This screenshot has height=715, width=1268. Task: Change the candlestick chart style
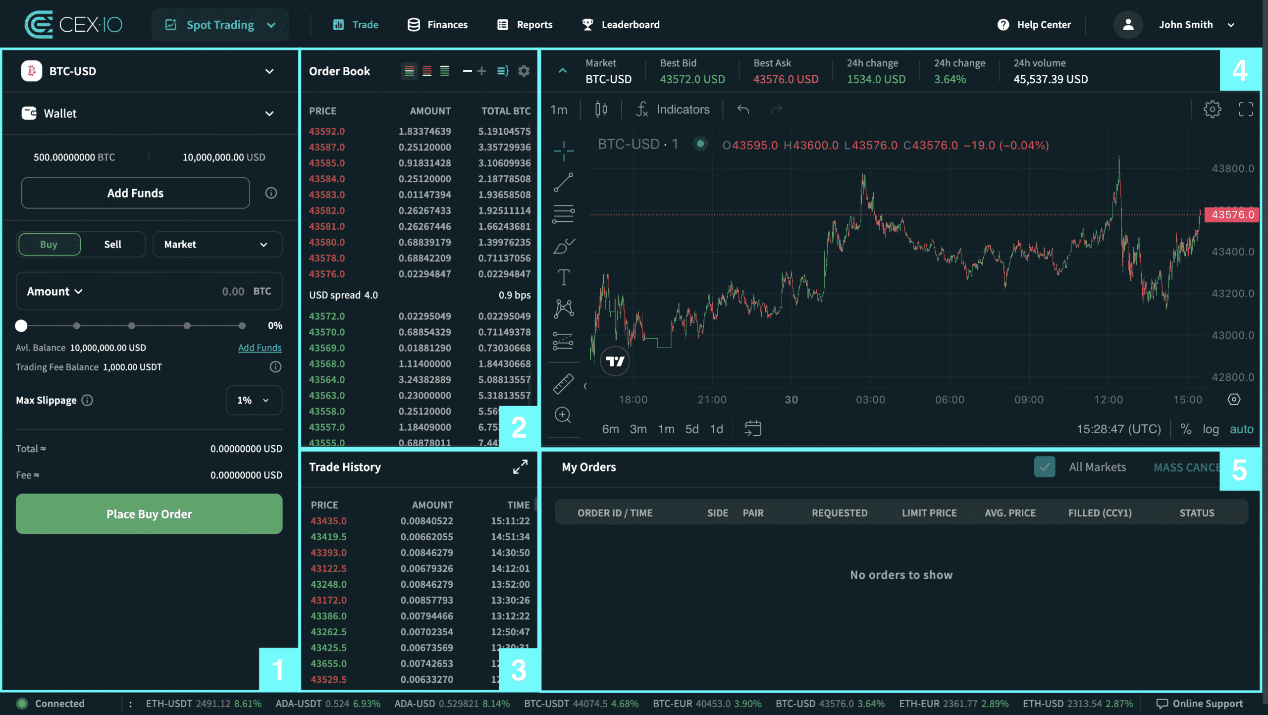[601, 109]
